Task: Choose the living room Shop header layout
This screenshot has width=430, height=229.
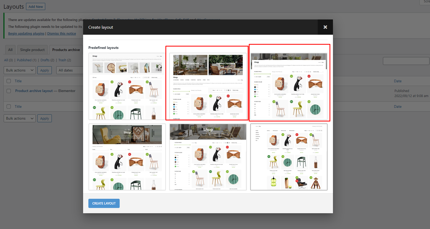Action: [x=208, y=157]
